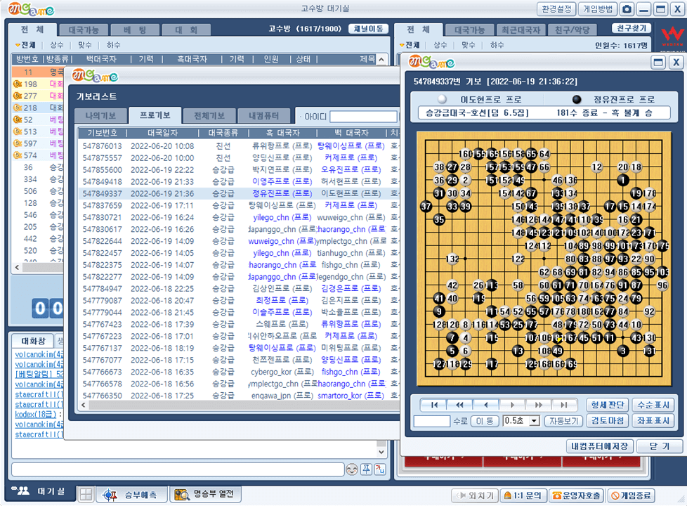Click the 운영자호출 operator call button
Image resolution: width=687 pixels, height=506 pixels.
(x=576, y=495)
